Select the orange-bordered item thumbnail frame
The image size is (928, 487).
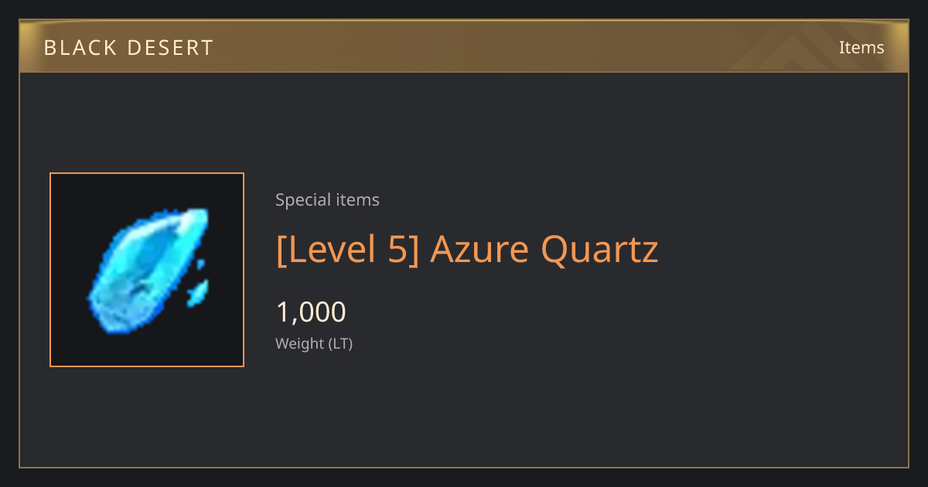tap(147, 270)
